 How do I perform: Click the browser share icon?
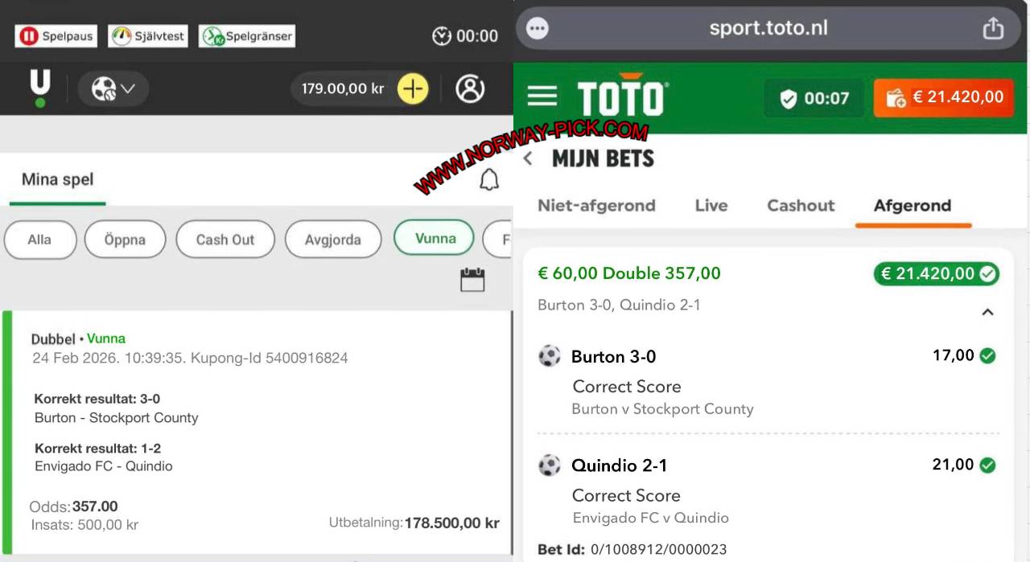click(x=993, y=28)
